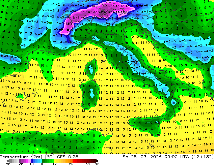Click the "15" value at the map's bottom-right edge
The width and height of the screenshot is (214, 165).
click(x=212, y=150)
